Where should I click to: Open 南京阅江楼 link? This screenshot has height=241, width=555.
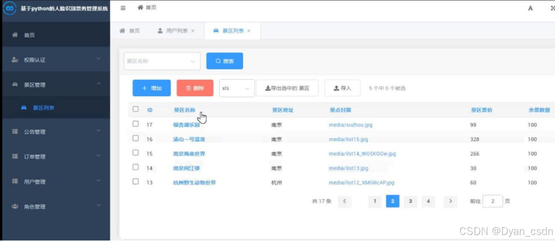coord(186,168)
